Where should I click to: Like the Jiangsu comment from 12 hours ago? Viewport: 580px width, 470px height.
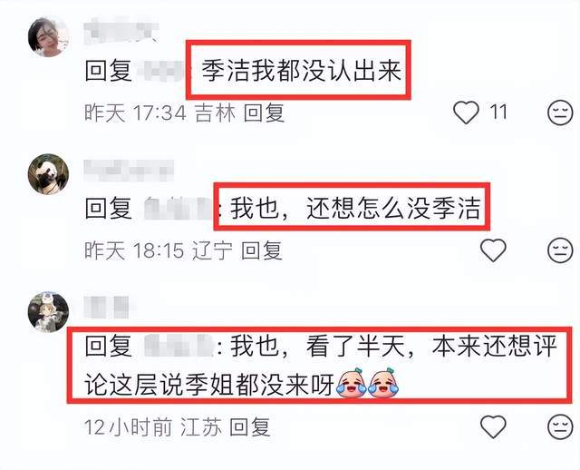coord(493,426)
